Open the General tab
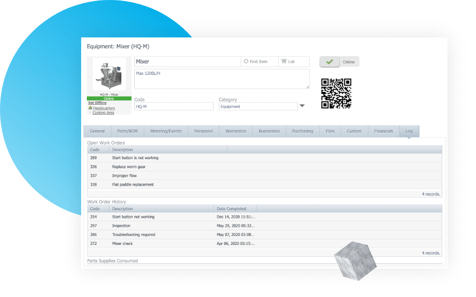 pyautogui.click(x=97, y=131)
